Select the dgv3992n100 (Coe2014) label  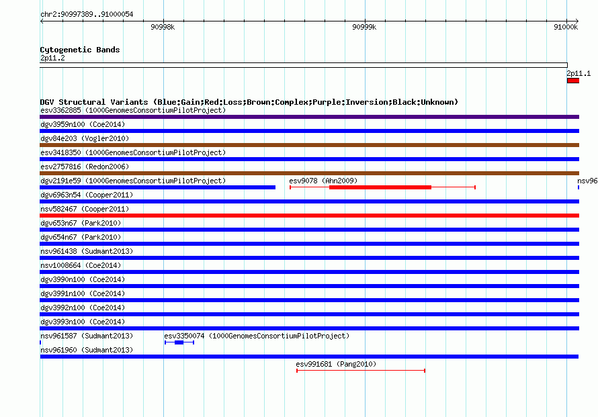[x=83, y=308]
